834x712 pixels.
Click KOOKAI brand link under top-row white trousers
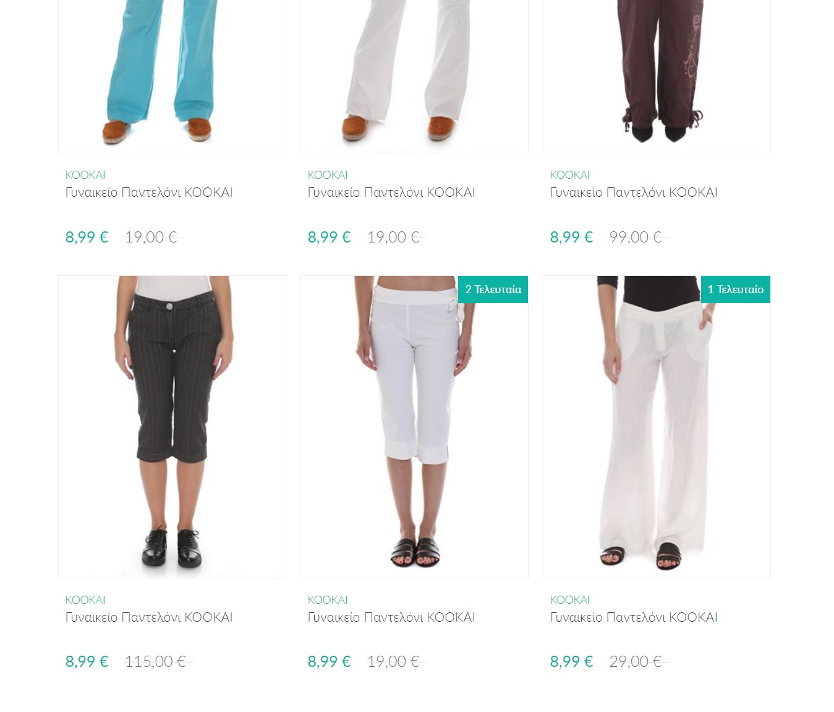(328, 175)
